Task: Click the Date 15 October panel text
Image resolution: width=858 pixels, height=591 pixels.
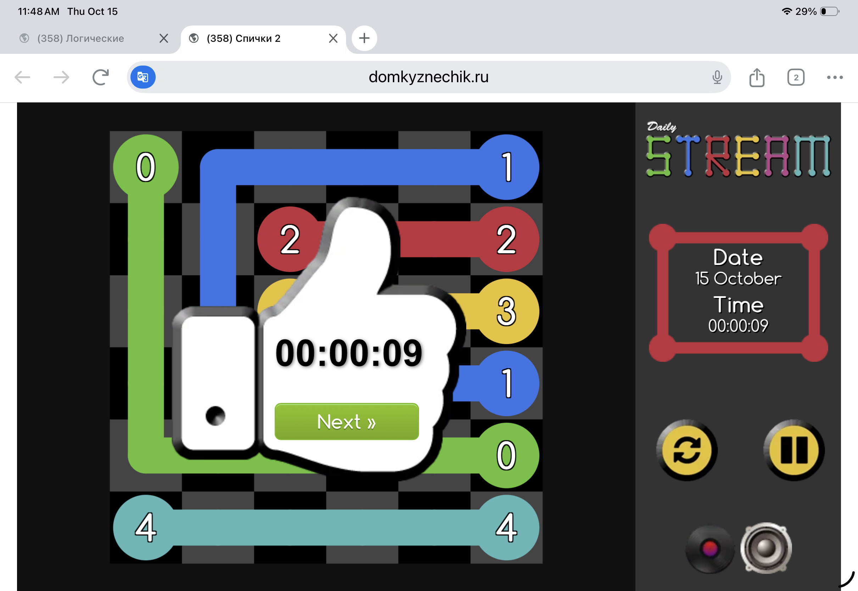Action: 738,268
